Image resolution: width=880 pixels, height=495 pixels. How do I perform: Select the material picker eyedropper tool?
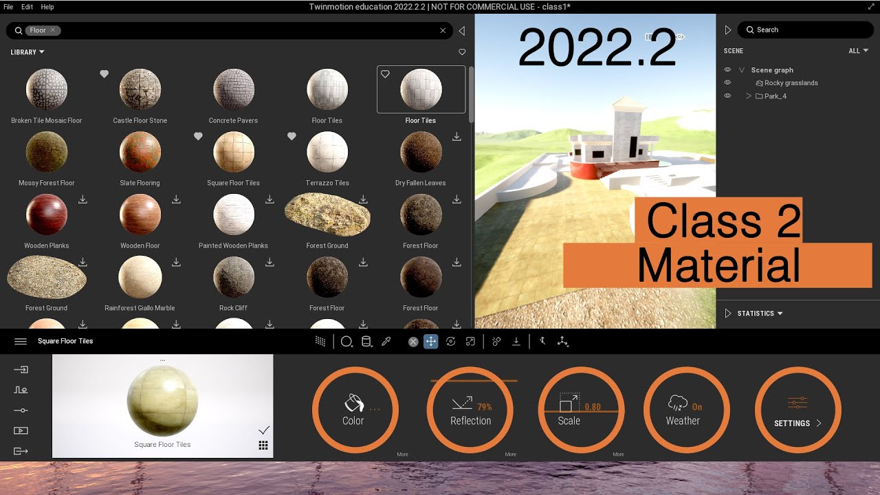(386, 342)
